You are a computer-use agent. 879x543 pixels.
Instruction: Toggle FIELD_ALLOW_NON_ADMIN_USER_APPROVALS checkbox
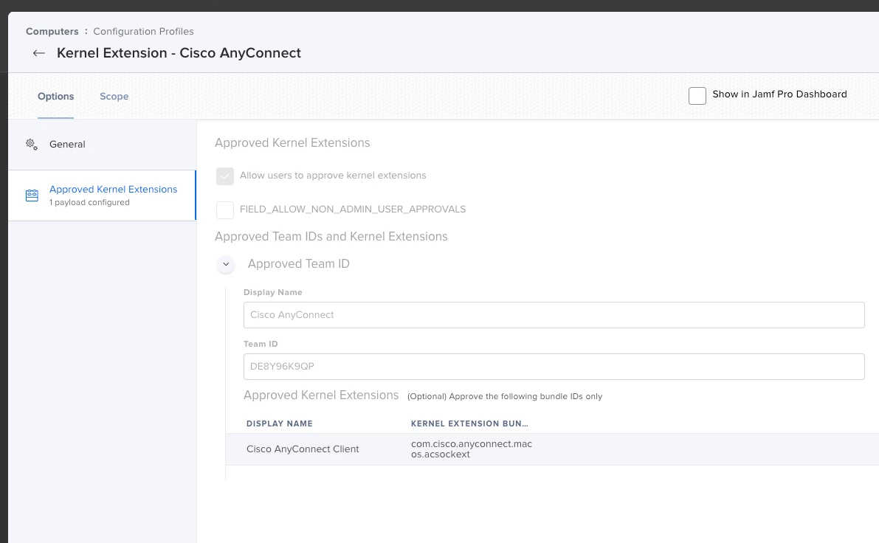(225, 210)
